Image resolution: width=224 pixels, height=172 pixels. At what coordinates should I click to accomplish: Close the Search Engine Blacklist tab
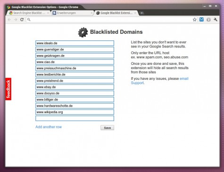coord(48,13)
